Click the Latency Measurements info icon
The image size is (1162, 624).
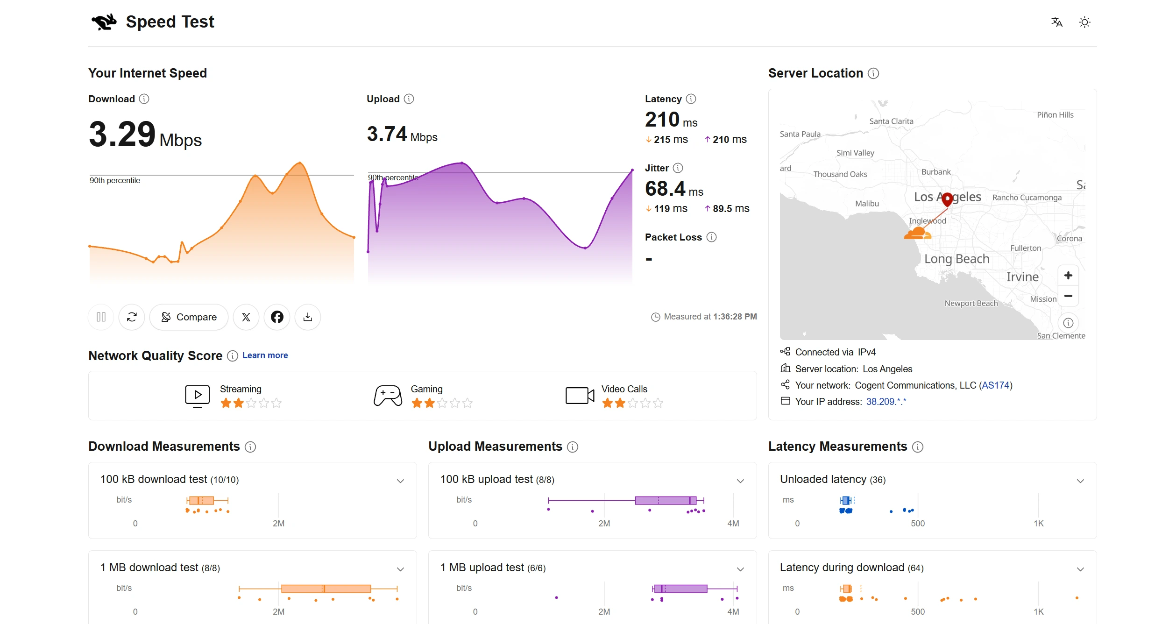918,447
